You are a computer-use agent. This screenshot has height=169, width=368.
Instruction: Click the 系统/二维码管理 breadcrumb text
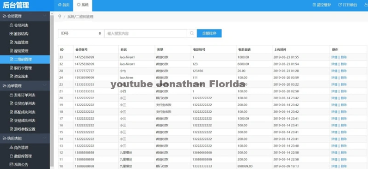click(80, 17)
